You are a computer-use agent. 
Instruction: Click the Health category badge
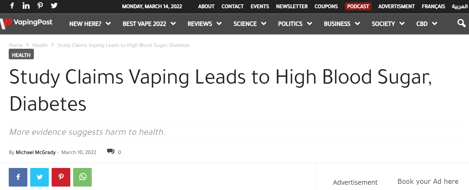click(x=21, y=55)
